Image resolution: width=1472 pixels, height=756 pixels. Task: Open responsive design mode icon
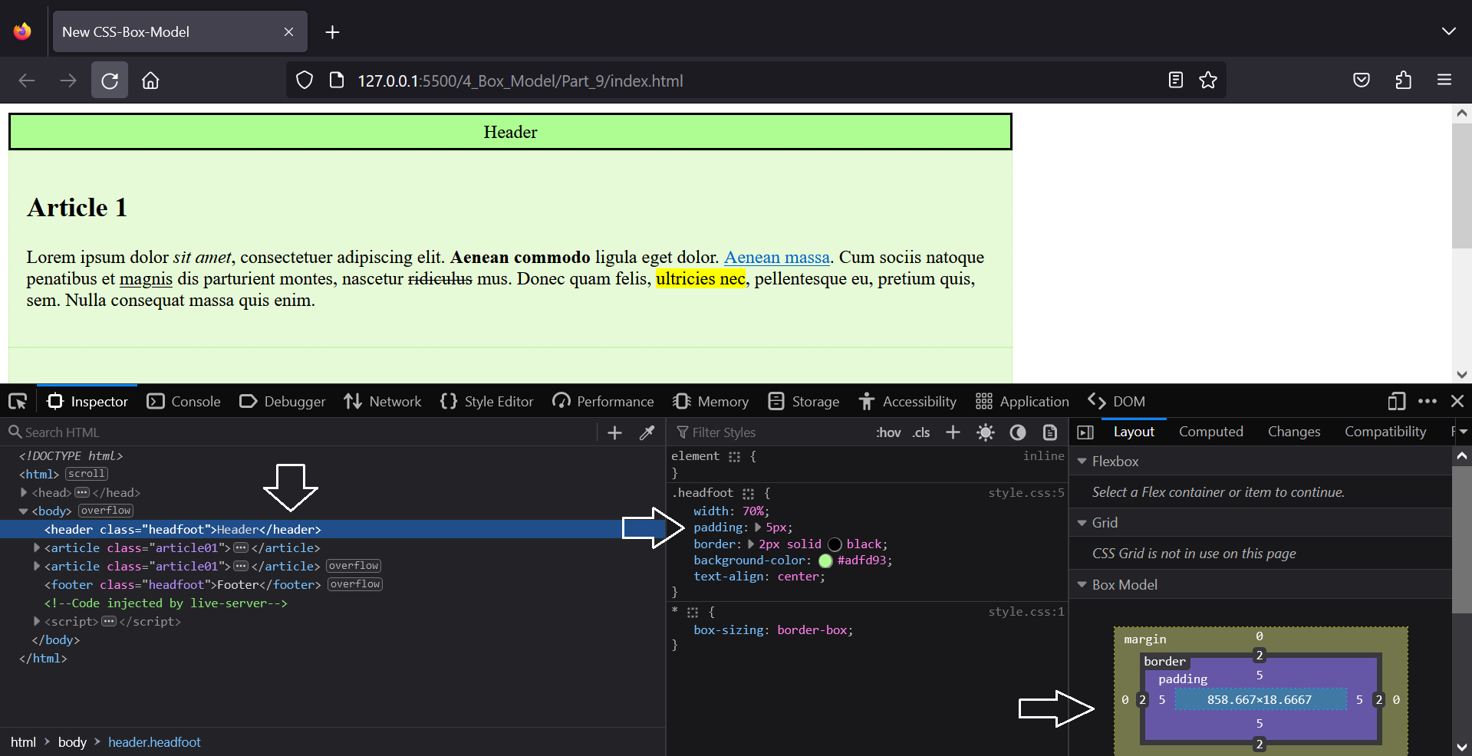1396,401
